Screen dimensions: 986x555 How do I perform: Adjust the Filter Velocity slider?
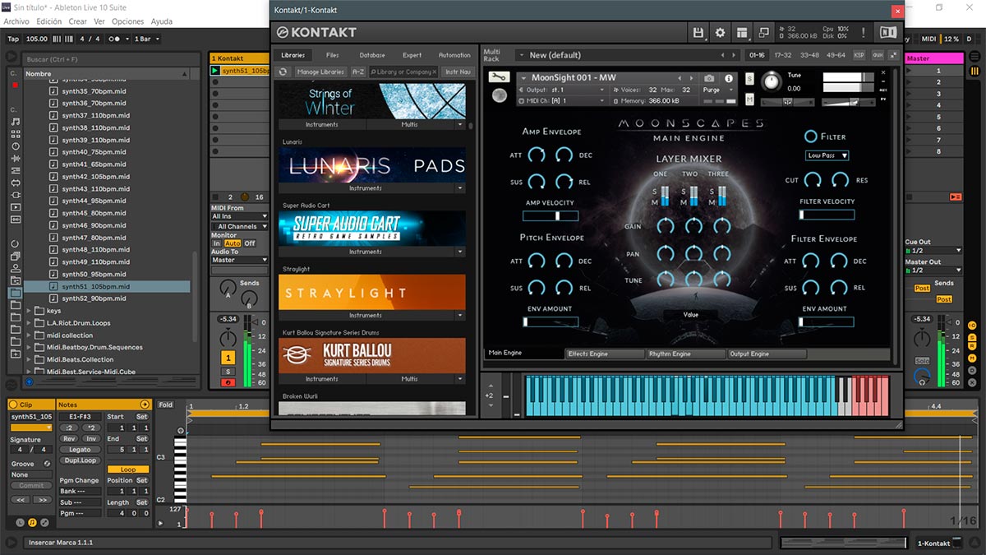(827, 215)
